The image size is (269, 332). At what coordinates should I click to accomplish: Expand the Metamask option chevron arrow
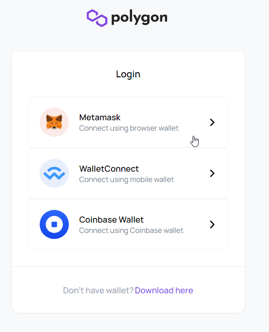(x=212, y=122)
